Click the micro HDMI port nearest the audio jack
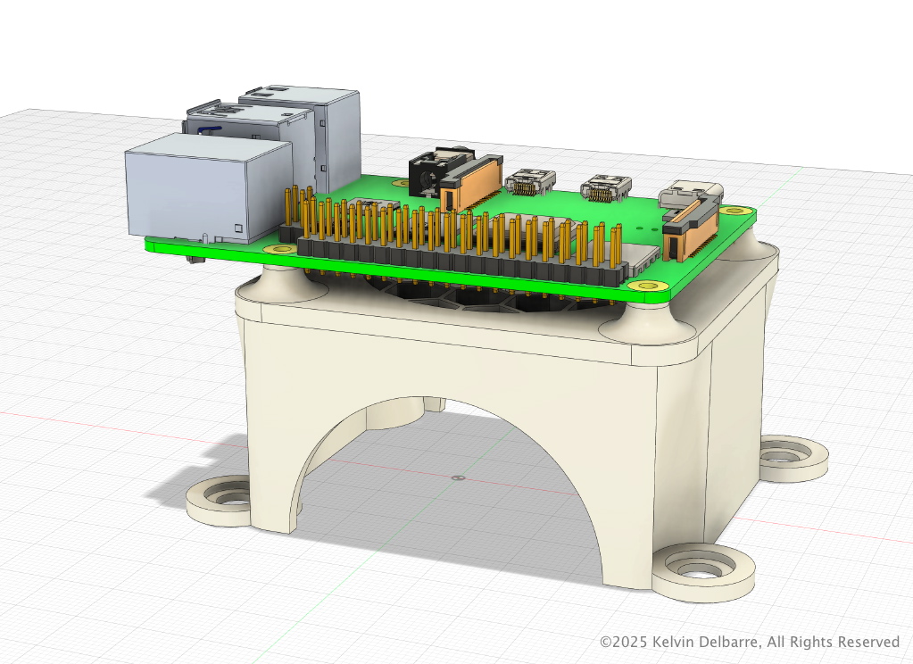 pos(528,183)
